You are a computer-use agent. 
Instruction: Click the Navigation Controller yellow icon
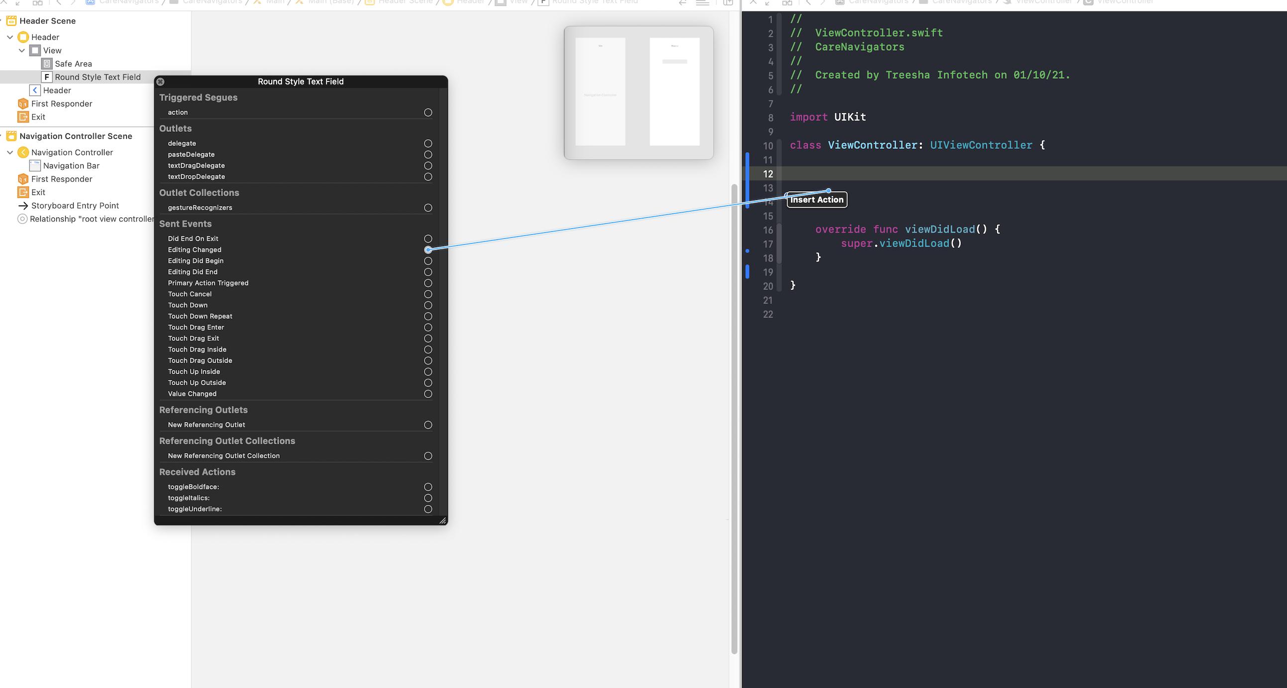pos(23,152)
